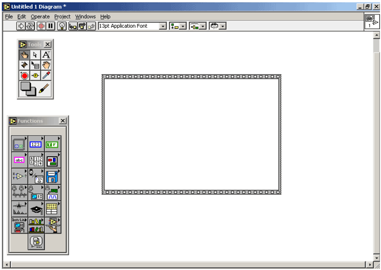The width and height of the screenshot is (381, 270).
Task: Click the Run Continuously button
Action: pyautogui.click(x=30, y=26)
